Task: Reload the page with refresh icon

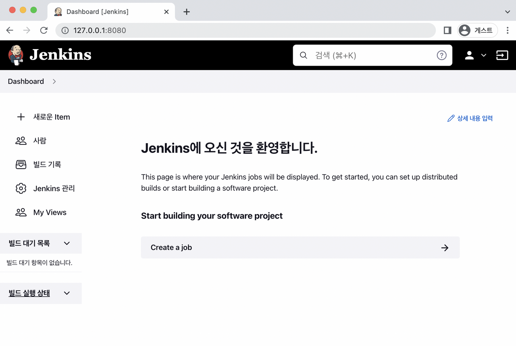Action: (44, 31)
